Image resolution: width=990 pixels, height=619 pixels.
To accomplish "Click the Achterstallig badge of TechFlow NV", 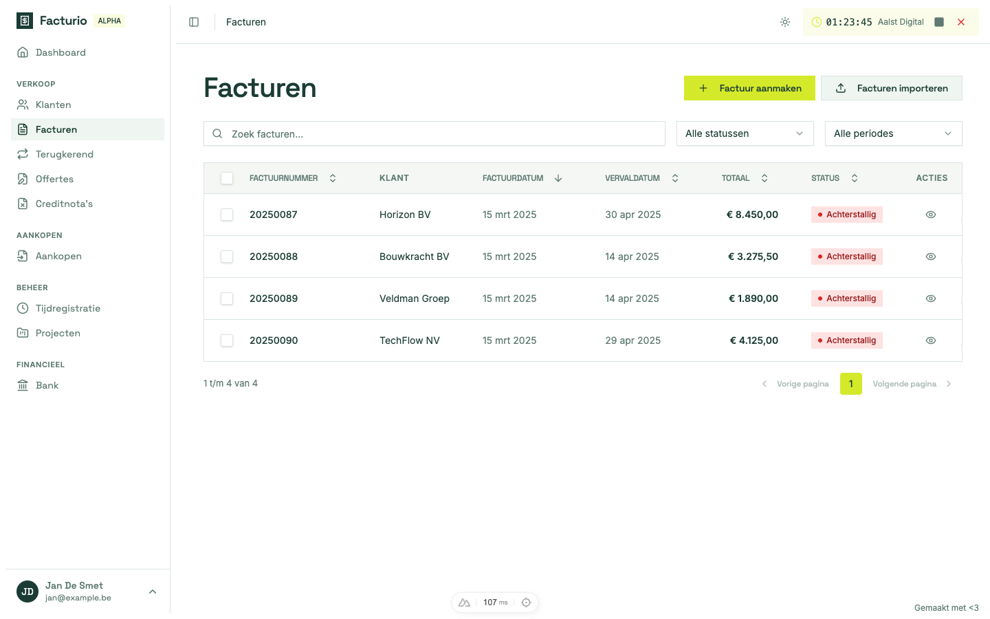I will click(x=847, y=340).
